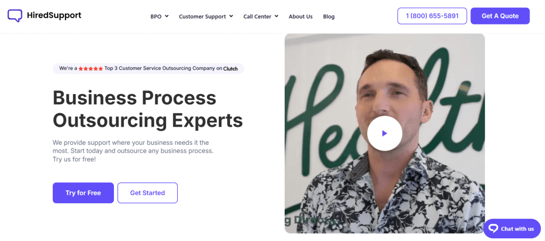Click the 1 (800) 655-5891 phone button

point(432,16)
